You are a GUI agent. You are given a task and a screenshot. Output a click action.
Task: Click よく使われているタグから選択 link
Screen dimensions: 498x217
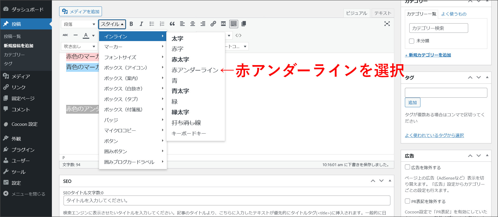pyautogui.click(x=434, y=135)
